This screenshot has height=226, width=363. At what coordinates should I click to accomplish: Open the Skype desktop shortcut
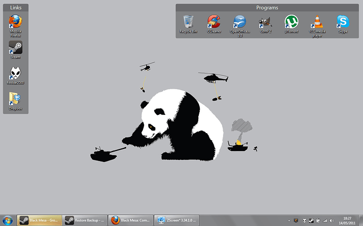point(343,22)
